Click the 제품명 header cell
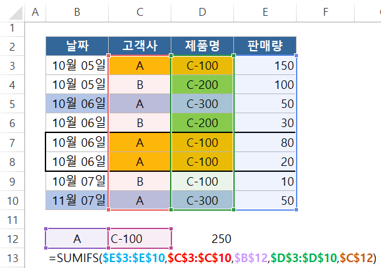This screenshot has height=268, width=381. pyautogui.click(x=202, y=46)
